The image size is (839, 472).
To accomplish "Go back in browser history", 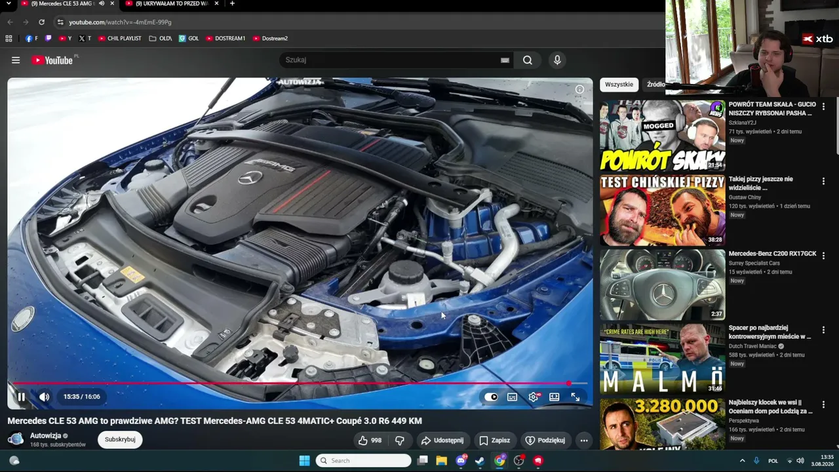I will pos(10,22).
